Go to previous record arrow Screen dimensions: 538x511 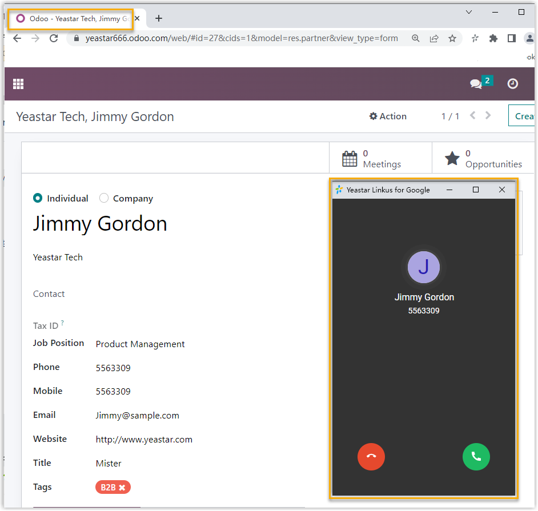473,115
